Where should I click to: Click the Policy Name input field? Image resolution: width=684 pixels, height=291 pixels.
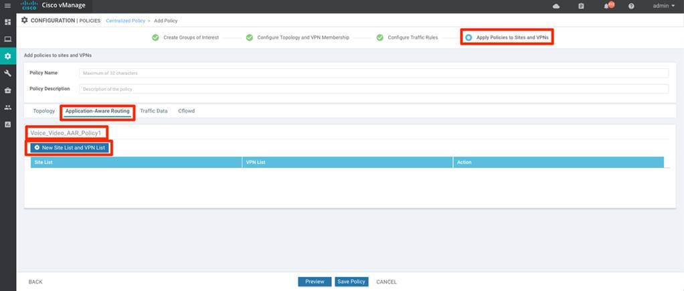[374, 73]
